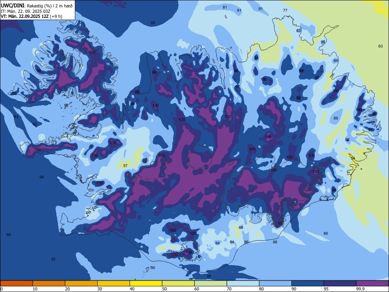
Task: Click the '77' humidity value on the map
Action: (285, 11)
